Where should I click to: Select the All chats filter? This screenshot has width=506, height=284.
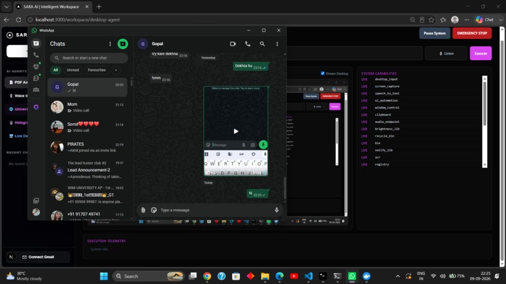55,70
